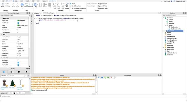Set Toolbox background to White

coord(10,93)
